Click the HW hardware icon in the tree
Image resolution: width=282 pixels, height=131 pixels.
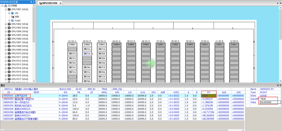(12, 17)
